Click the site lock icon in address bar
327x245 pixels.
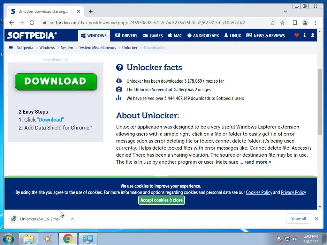pyautogui.click(x=44, y=23)
